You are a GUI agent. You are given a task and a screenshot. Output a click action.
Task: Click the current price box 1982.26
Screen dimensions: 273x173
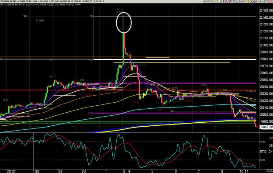(x=266, y=127)
